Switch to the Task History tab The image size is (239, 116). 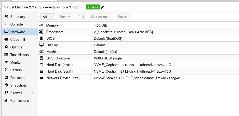(20, 55)
